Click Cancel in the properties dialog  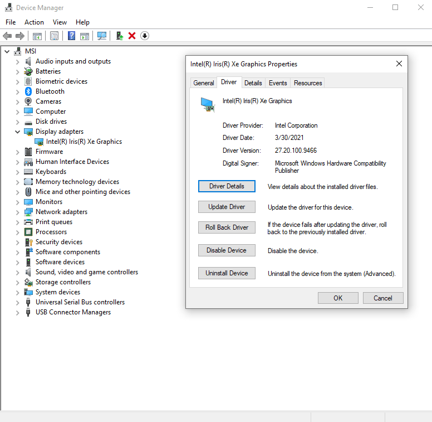(383, 298)
